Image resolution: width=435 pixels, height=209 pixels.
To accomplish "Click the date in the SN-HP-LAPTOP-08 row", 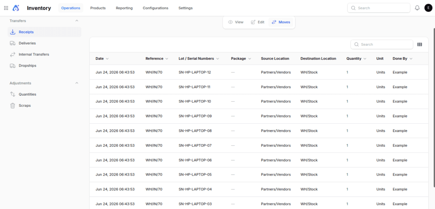I will tap(115, 131).
